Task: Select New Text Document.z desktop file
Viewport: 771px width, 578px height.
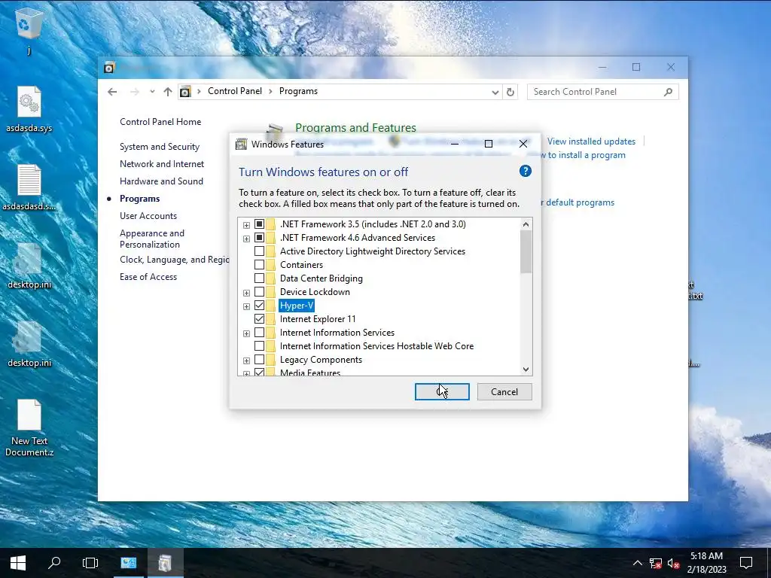Action: coord(29,427)
